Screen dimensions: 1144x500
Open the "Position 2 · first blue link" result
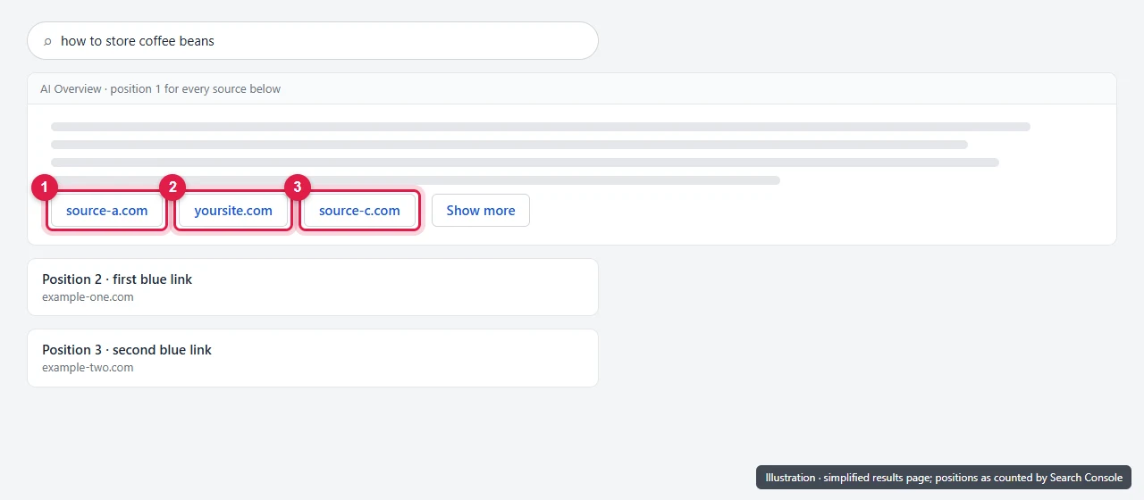(313, 287)
